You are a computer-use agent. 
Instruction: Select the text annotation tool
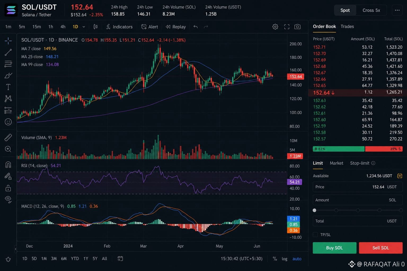point(8,87)
